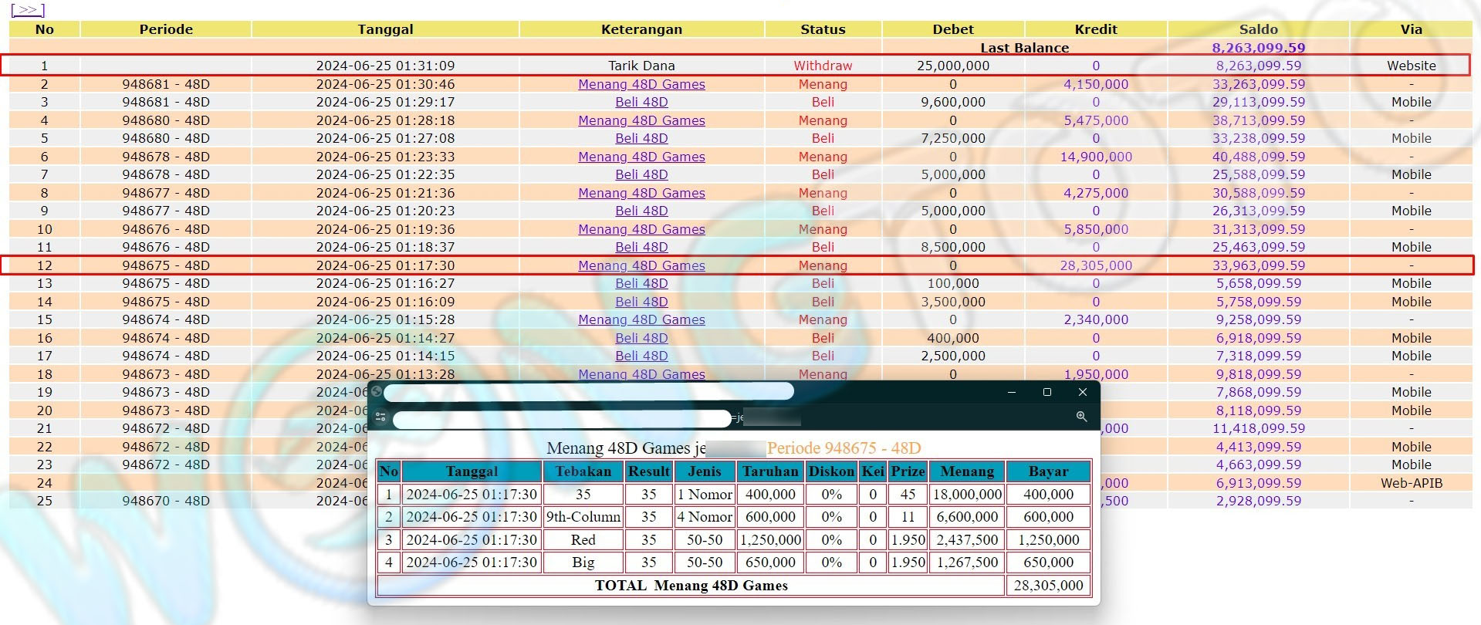Open Beli 48D link in row 3
Image resolution: width=1481 pixels, height=625 pixels.
[x=641, y=102]
